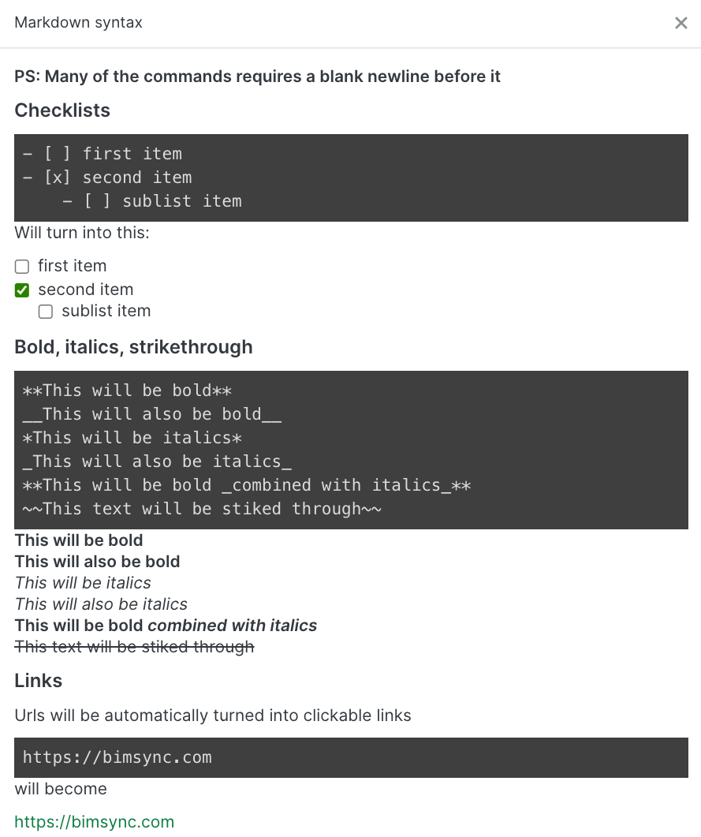Click the checklist code example block

coord(351,177)
